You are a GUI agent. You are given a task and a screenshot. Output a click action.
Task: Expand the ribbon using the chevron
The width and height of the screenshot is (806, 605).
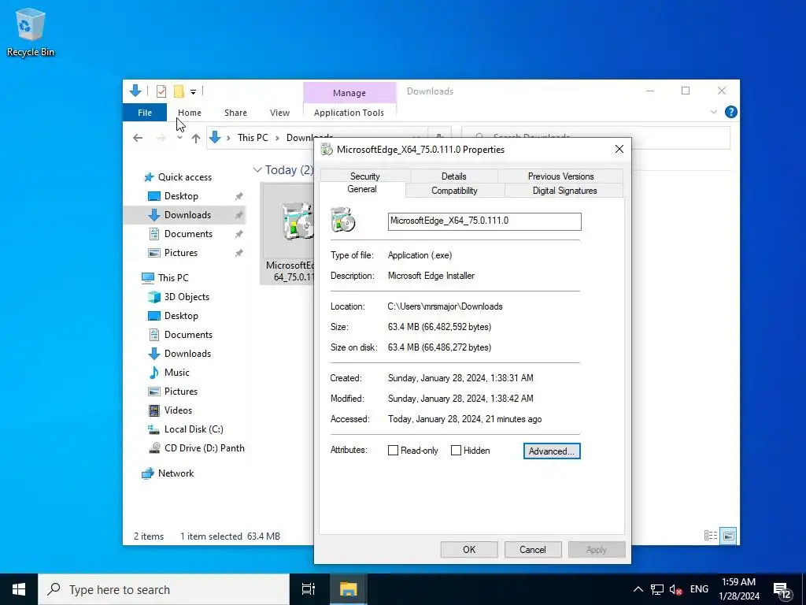713,112
